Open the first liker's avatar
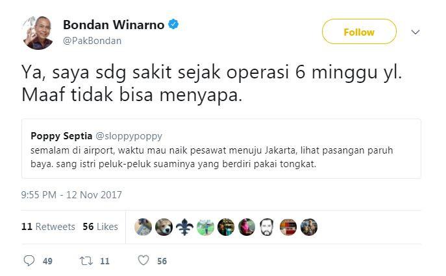Image resolution: width=446 pixels, height=276 pixels. pyautogui.click(x=143, y=227)
